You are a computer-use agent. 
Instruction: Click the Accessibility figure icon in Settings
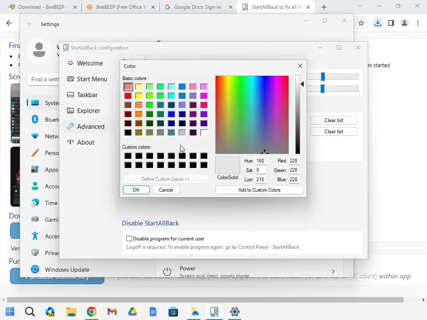click(x=35, y=236)
